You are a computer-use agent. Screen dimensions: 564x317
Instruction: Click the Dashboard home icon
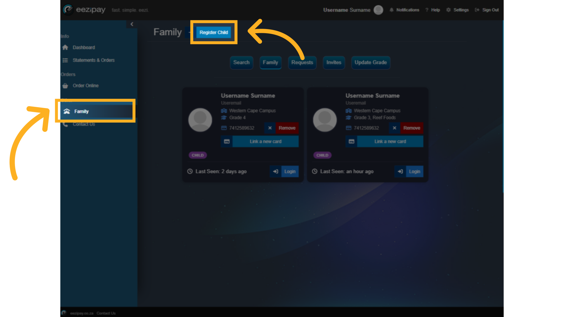tap(65, 47)
